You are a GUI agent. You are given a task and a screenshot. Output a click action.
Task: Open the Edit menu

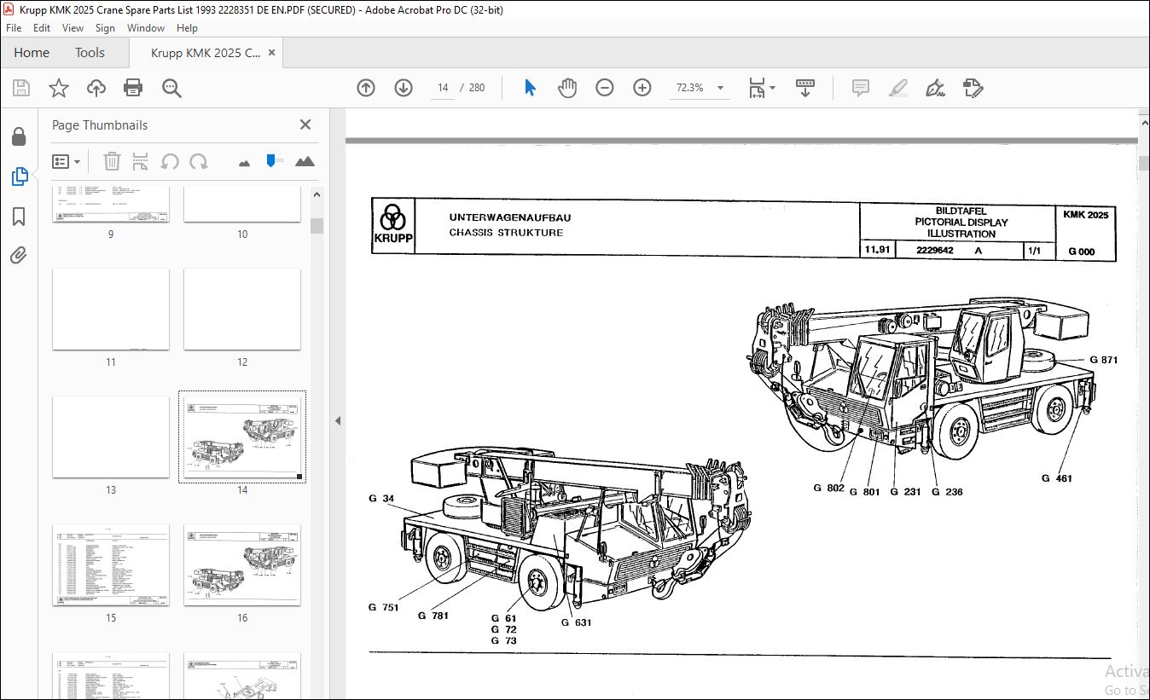42,28
